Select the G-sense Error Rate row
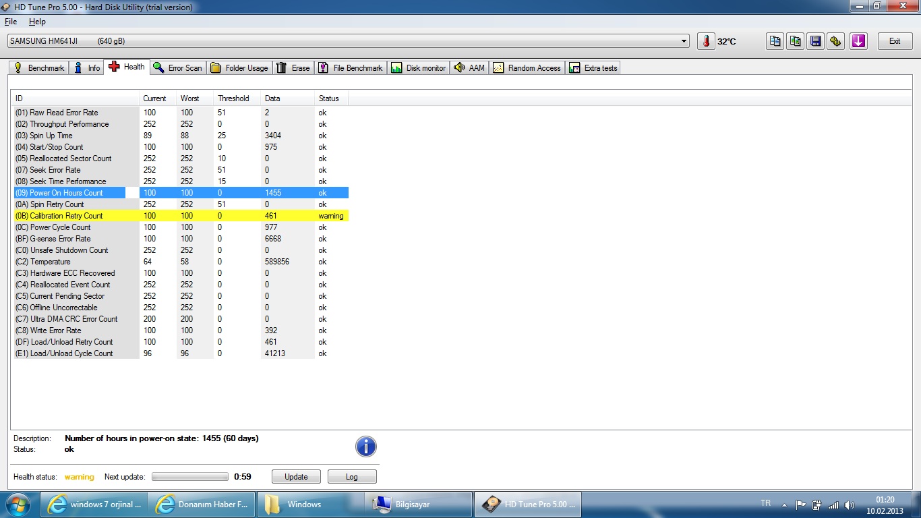Image resolution: width=921 pixels, height=518 pixels. pos(181,239)
